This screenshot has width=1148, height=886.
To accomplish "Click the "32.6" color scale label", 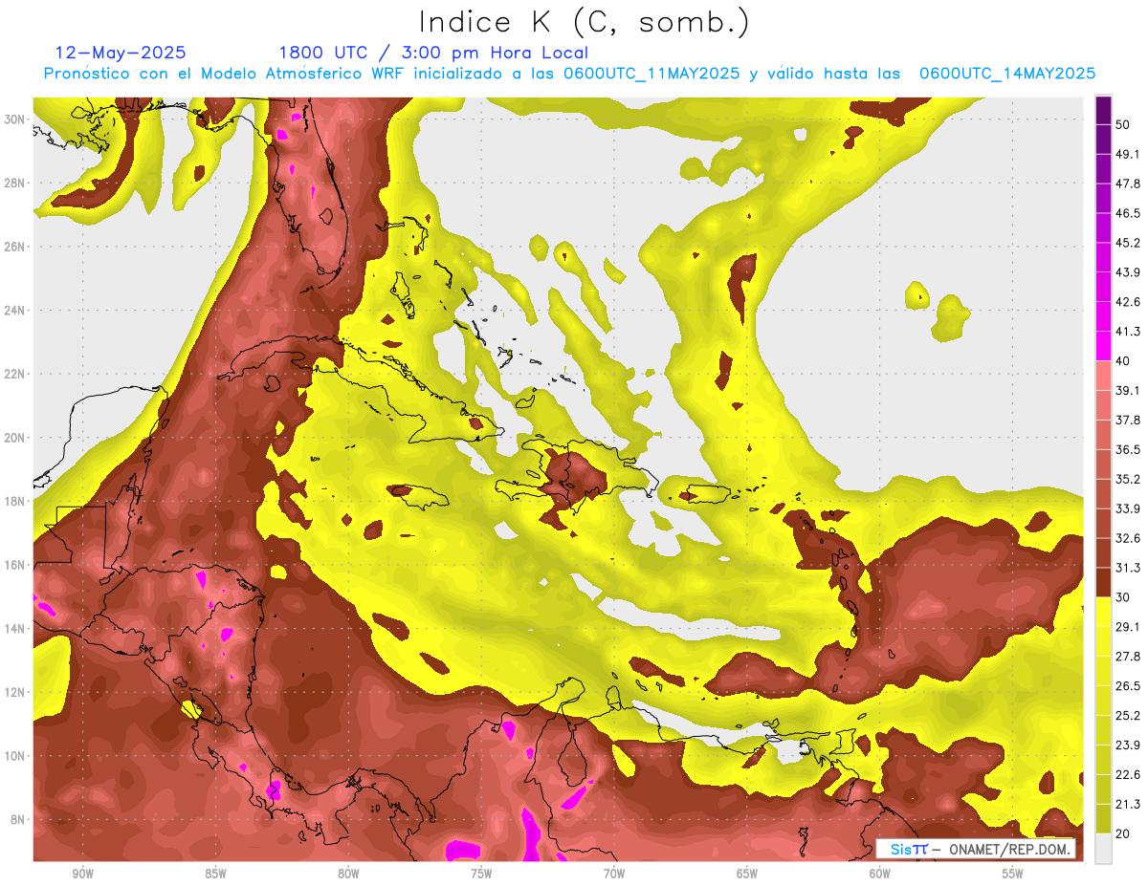I will click(1128, 538).
